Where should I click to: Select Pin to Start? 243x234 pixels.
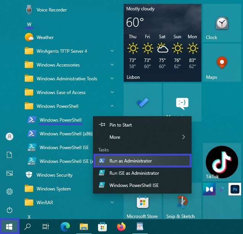(x=142, y=125)
